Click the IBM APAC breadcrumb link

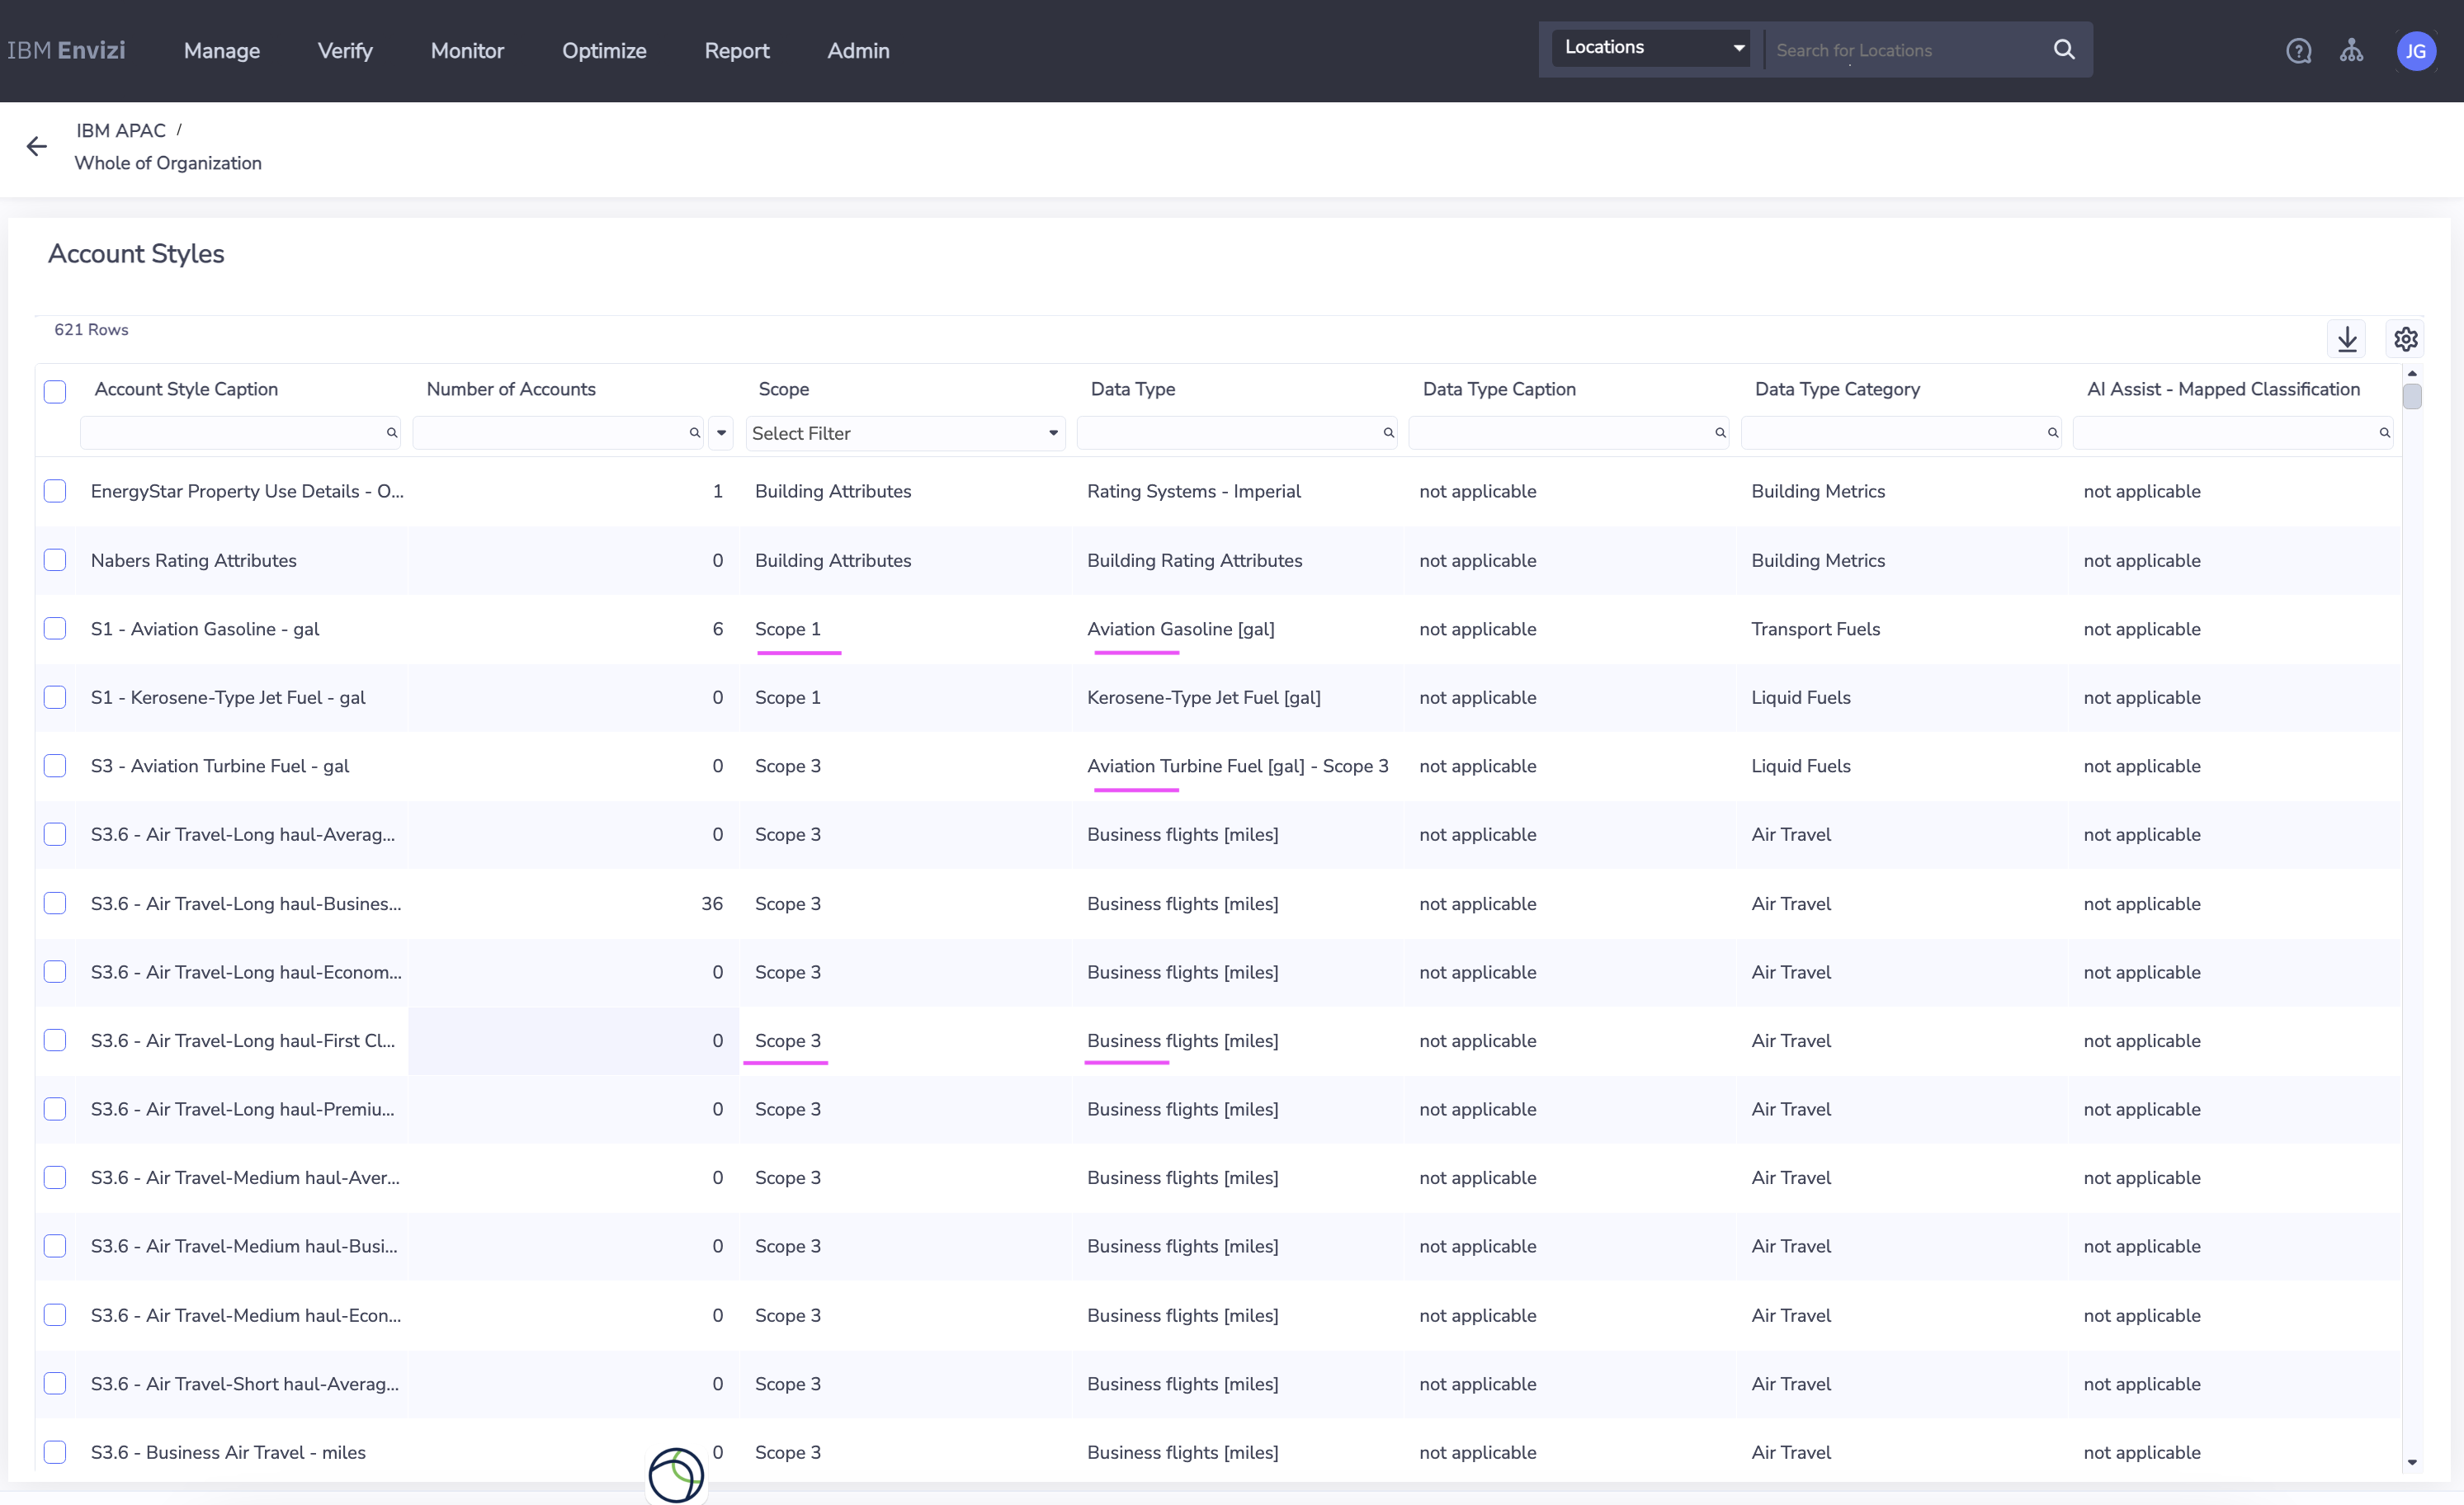pos(121,131)
